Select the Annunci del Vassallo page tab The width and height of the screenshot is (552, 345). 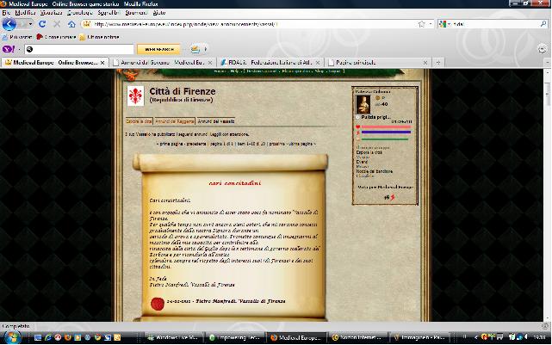(x=216, y=121)
